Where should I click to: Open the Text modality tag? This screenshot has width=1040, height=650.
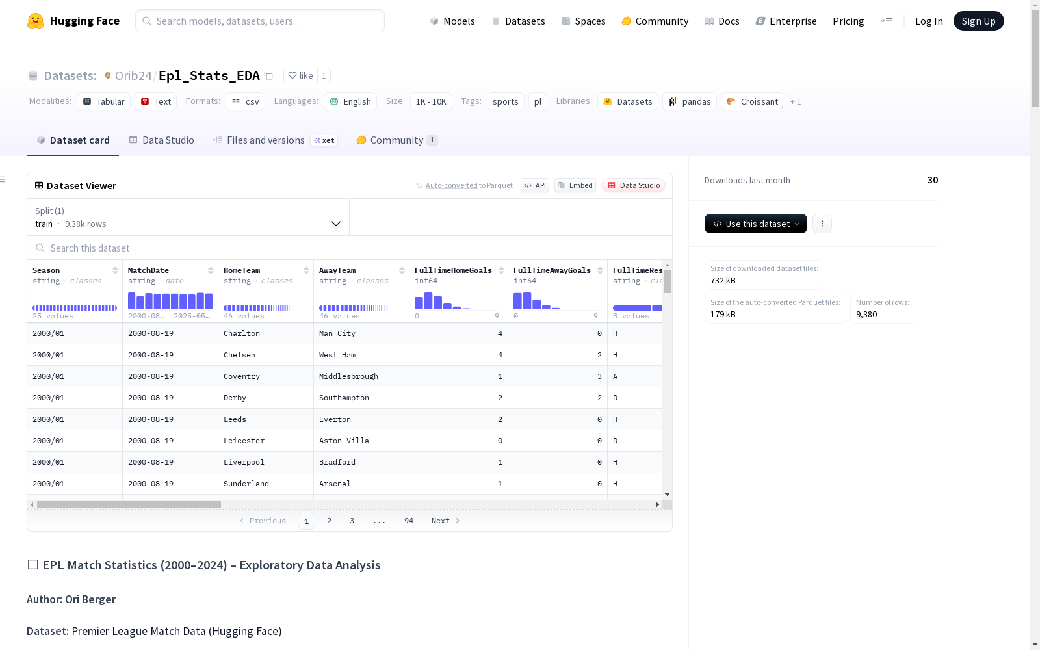156,101
